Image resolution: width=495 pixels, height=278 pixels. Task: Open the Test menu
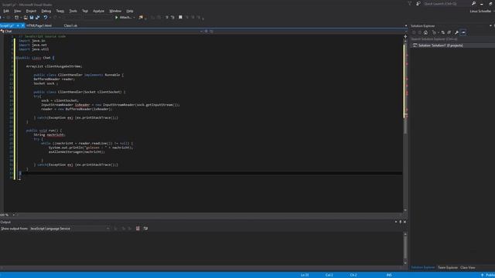coord(85,11)
